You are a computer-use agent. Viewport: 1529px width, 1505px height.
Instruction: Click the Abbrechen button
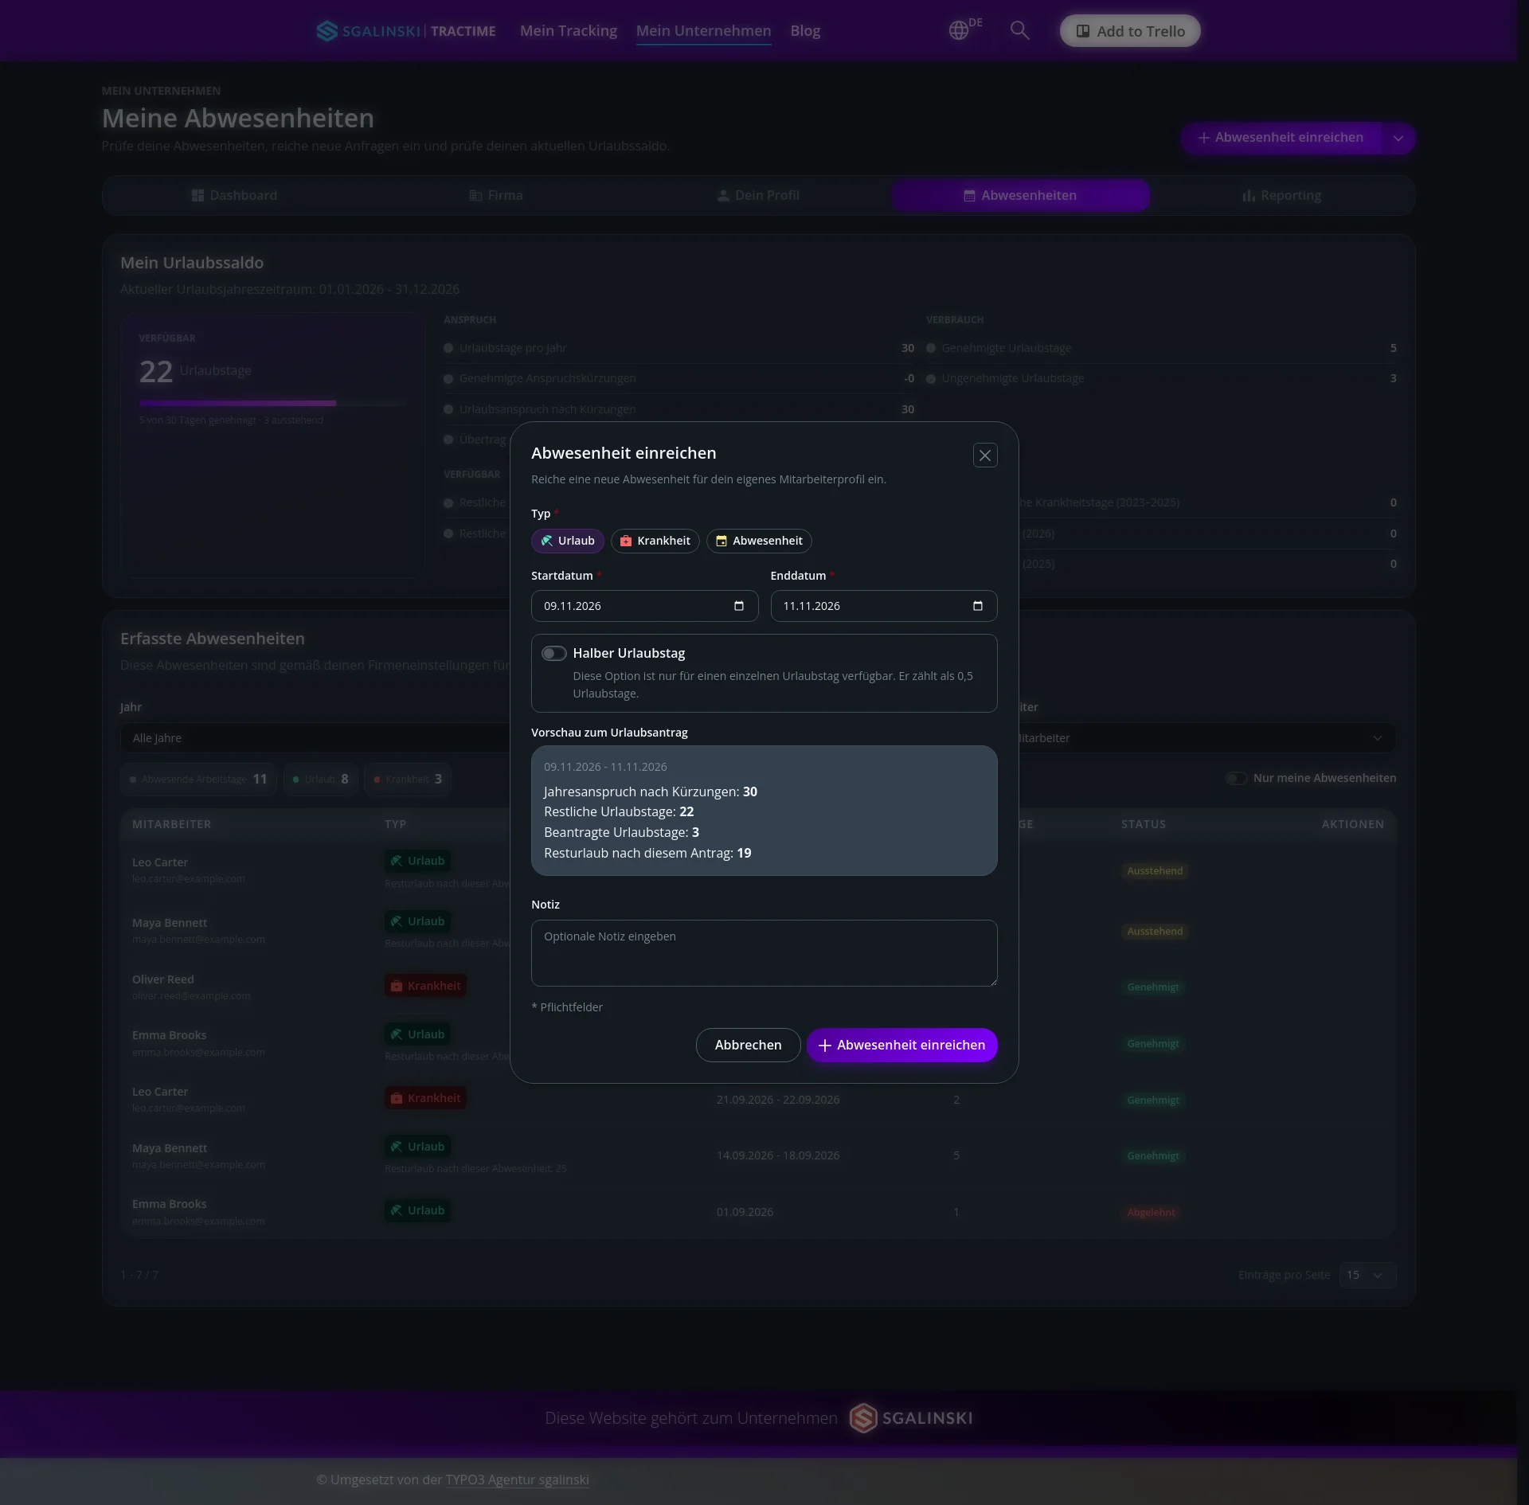coord(748,1045)
